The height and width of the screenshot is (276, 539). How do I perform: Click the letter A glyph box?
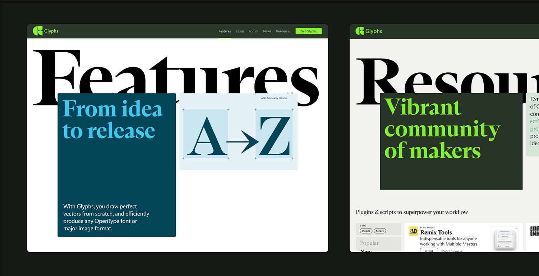(206, 134)
